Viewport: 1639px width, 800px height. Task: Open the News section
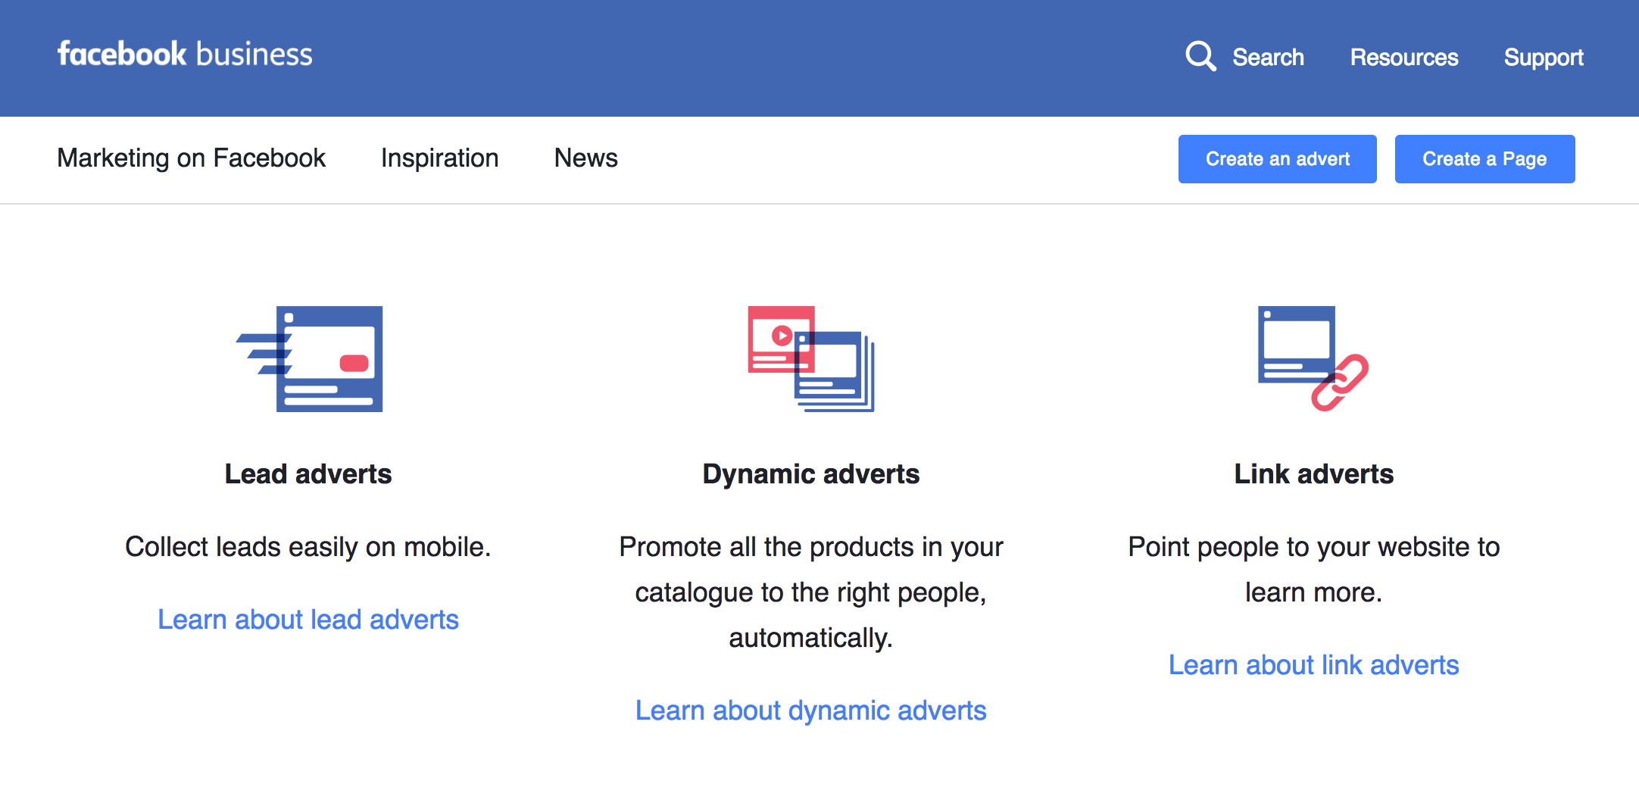tap(585, 158)
